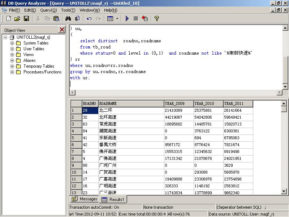Paste from clipboard
Screen dimensions: 289x217
56,18
